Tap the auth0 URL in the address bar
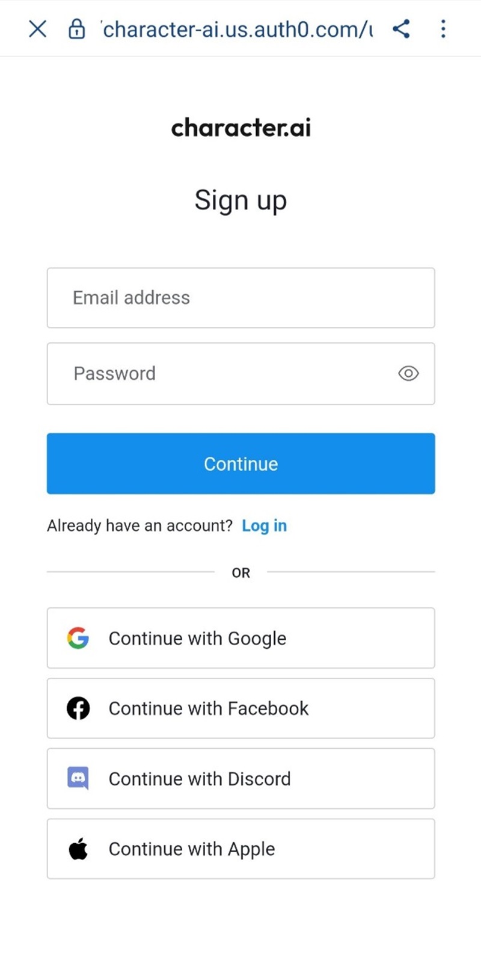Screen dimensions: 481x972 pos(237,28)
